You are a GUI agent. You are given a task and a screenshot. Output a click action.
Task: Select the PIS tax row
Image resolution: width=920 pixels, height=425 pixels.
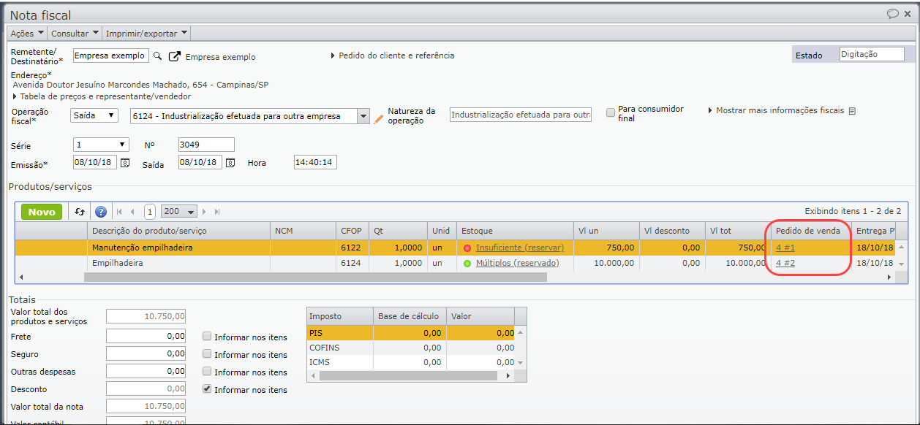(x=410, y=333)
